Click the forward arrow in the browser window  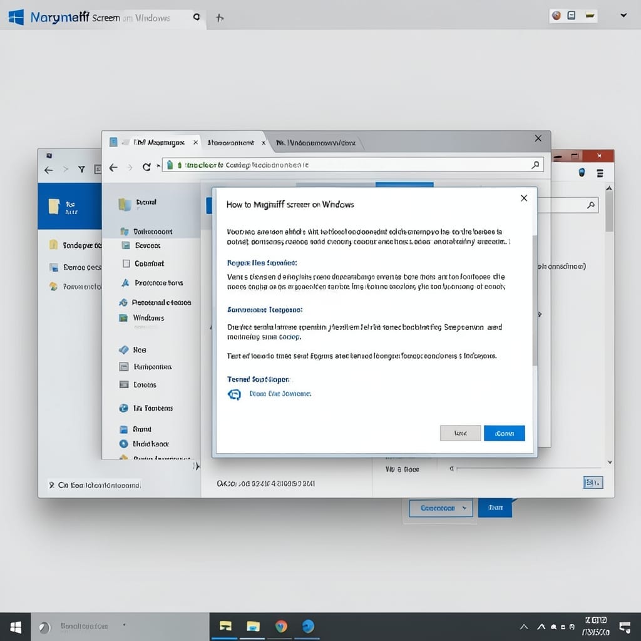130,167
